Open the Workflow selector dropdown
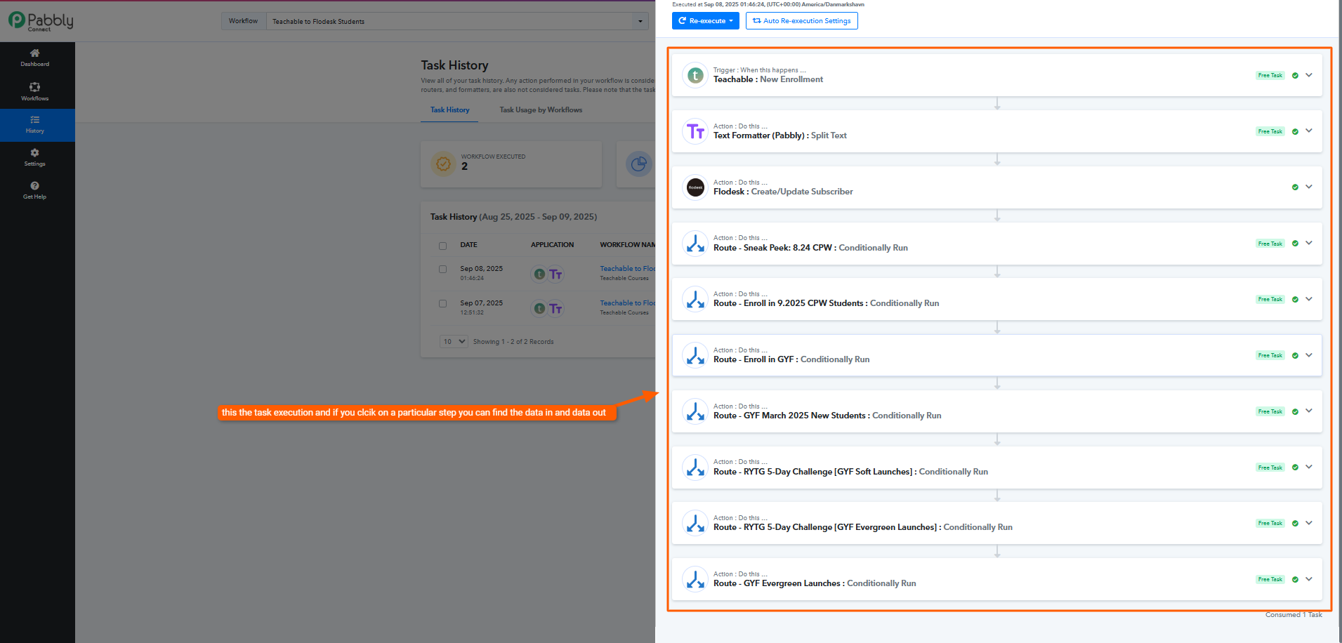This screenshot has width=1342, height=643. 456,21
